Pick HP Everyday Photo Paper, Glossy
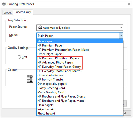Image resolution: width=133 pixels, height=118 pixels. pyautogui.click(x=80, y=67)
